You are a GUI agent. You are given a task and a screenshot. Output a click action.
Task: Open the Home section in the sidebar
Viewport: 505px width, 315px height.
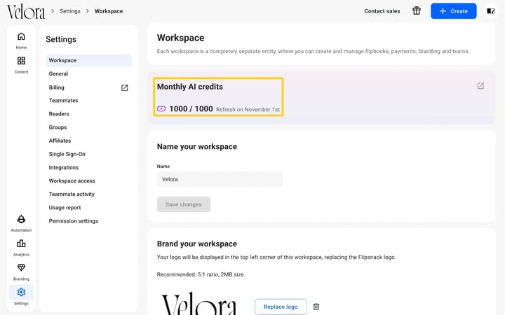[x=21, y=41]
